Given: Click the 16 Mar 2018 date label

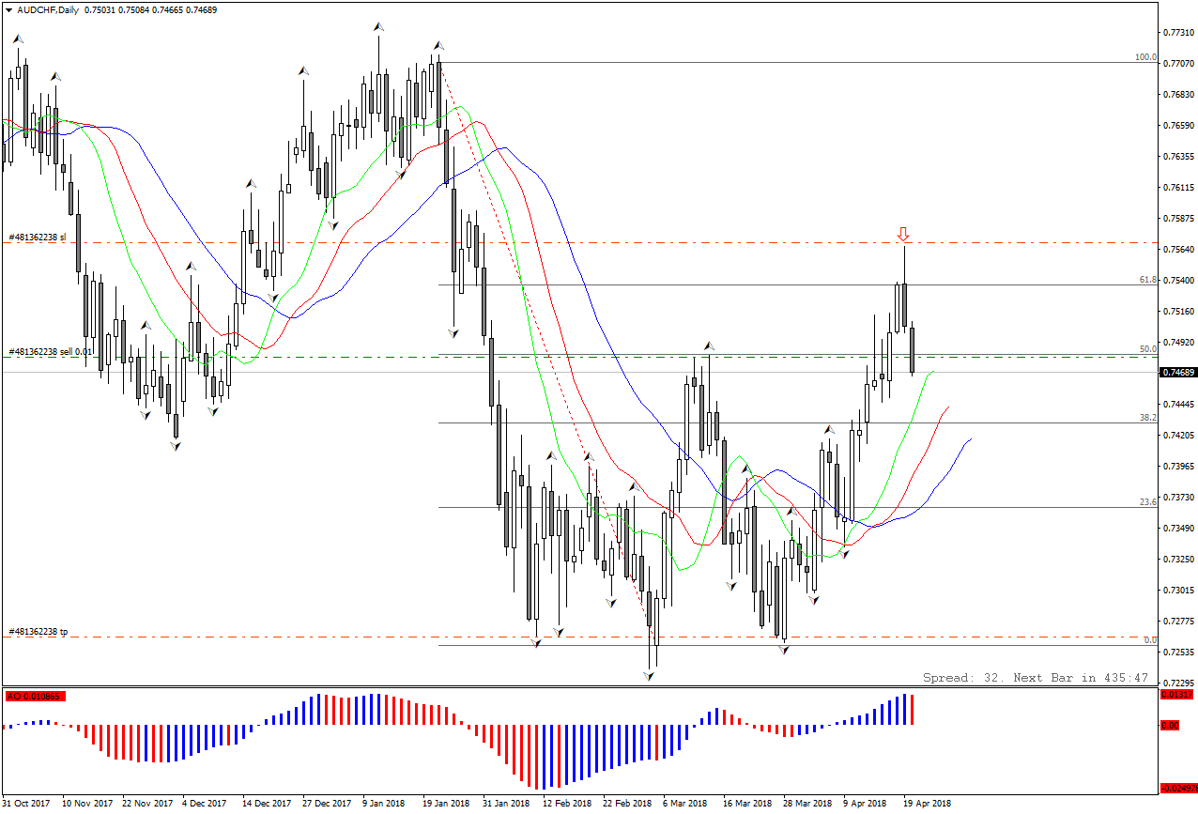Looking at the screenshot, I should (x=747, y=804).
